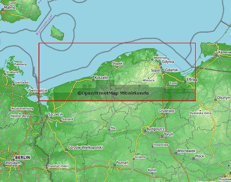Viewport: 231px width, 182px height.
Task: Click the Grudziądz town label
Action: coord(166,111)
